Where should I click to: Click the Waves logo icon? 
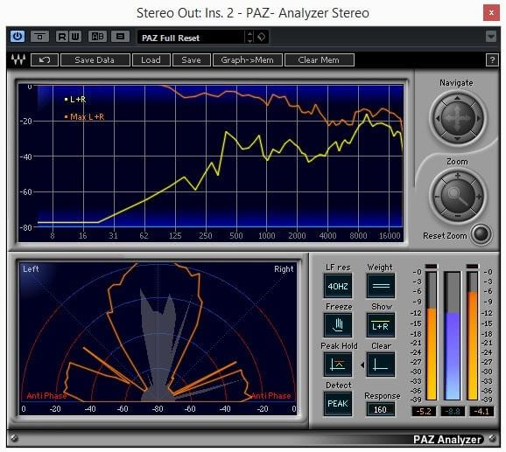pyautogui.click(x=18, y=59)
